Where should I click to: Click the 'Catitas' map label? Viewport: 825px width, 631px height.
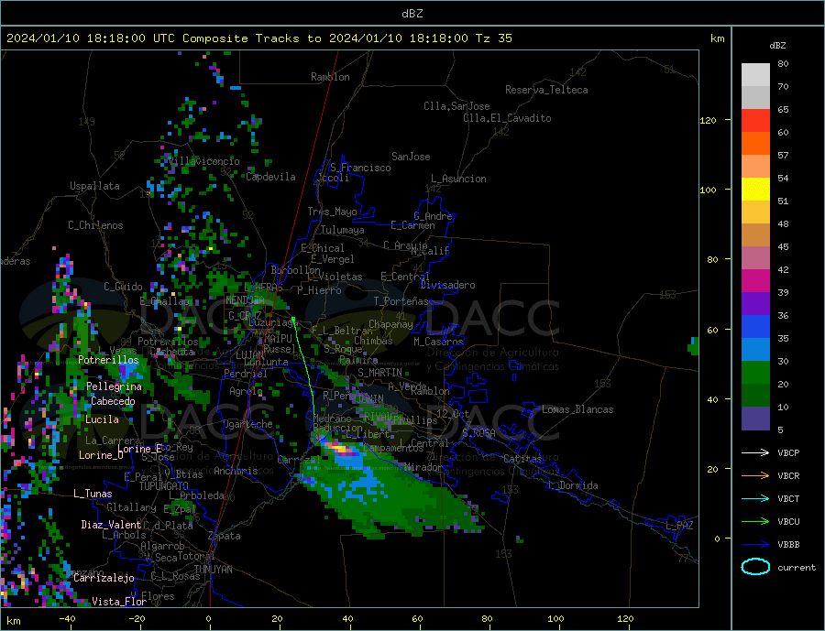point(522,459)
